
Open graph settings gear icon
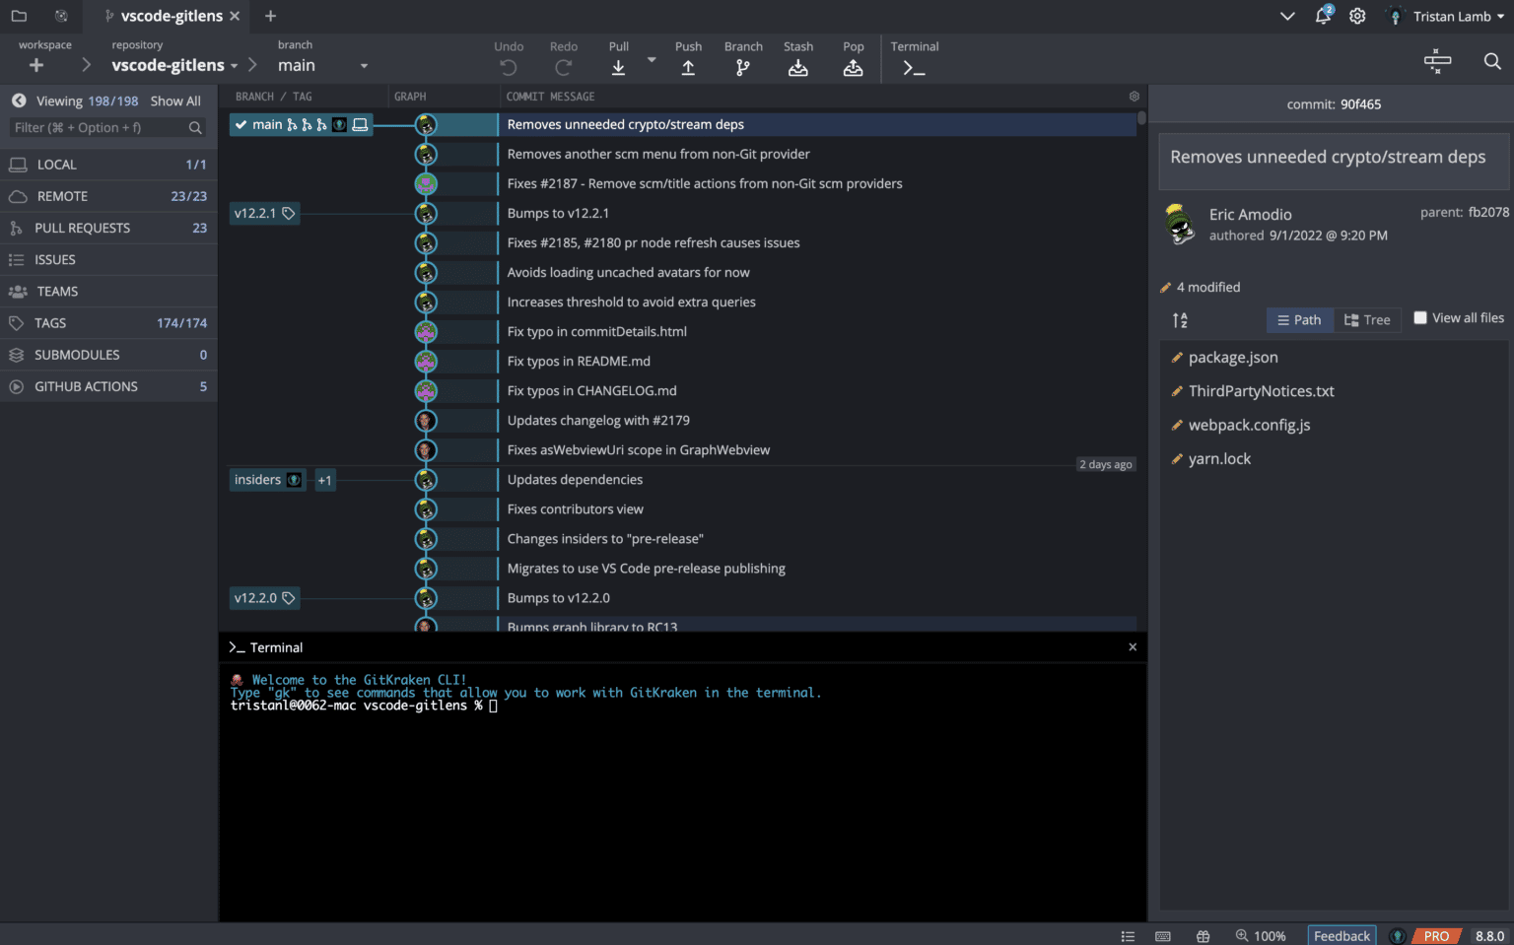point(1134,97)
